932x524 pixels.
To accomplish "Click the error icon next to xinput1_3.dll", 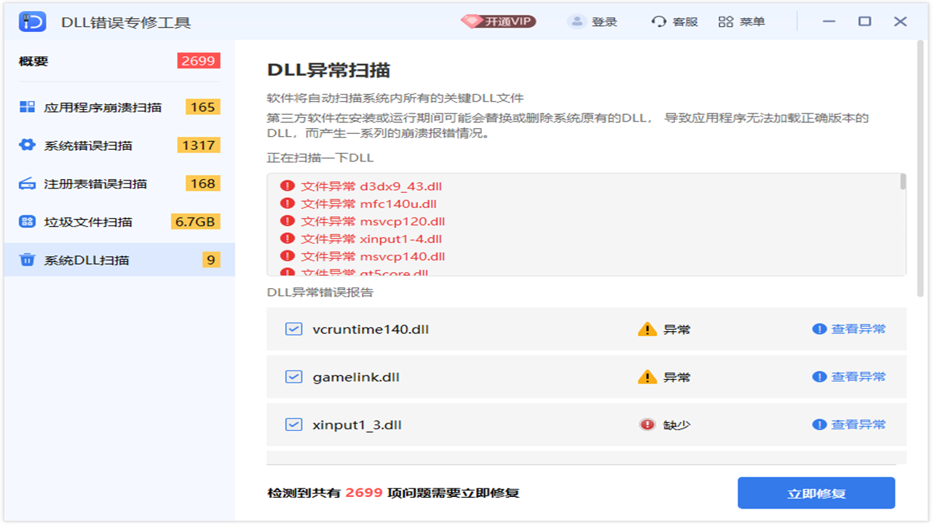I will click(x=647, y=424).
